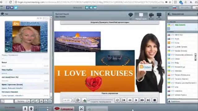
Task: Click the green arrow slide icon
Action: 84,100
